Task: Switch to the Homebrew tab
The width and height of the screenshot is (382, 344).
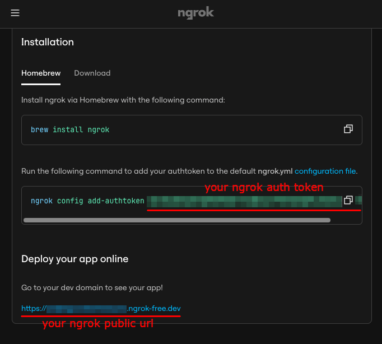Action: (41, 73)
